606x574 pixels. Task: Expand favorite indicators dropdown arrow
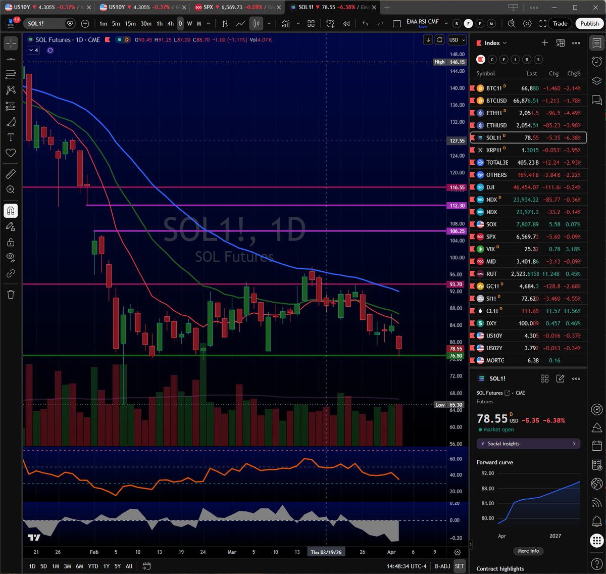[x=298, y=24]
